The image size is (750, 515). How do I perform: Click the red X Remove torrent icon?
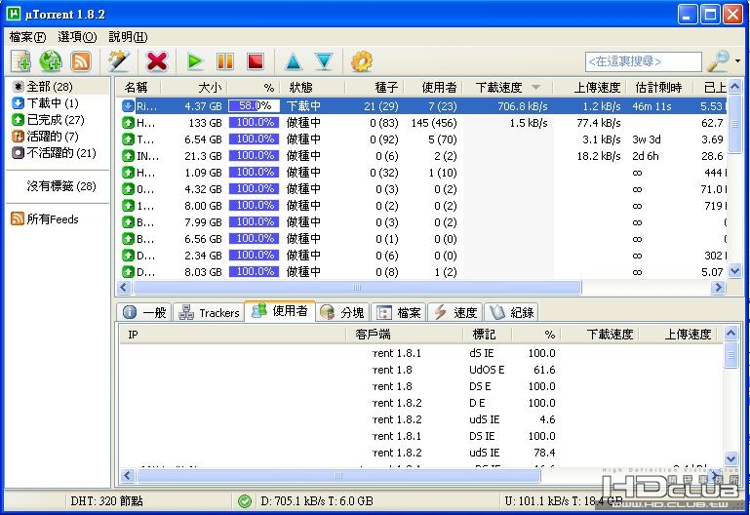point(157,61)
